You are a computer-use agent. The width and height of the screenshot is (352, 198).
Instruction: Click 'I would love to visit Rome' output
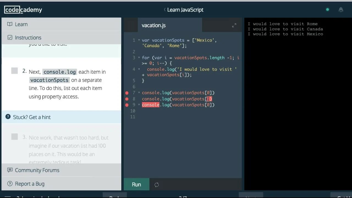[x=283, y=24]
